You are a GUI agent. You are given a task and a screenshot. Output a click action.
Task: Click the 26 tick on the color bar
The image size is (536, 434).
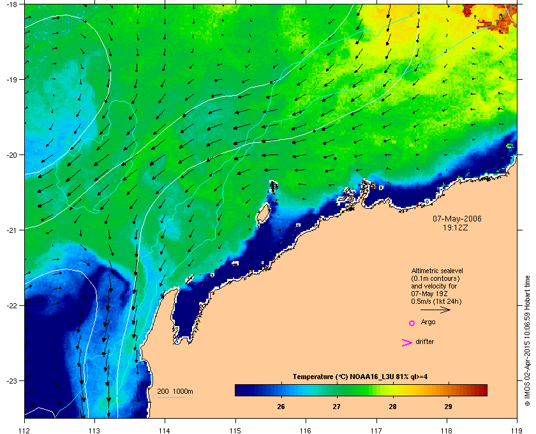coord(281,407)
